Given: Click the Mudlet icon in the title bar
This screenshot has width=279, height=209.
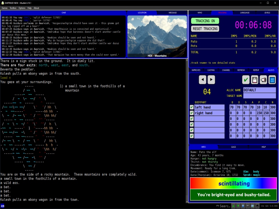Looking at the screenshot, I should pos(3,2).
